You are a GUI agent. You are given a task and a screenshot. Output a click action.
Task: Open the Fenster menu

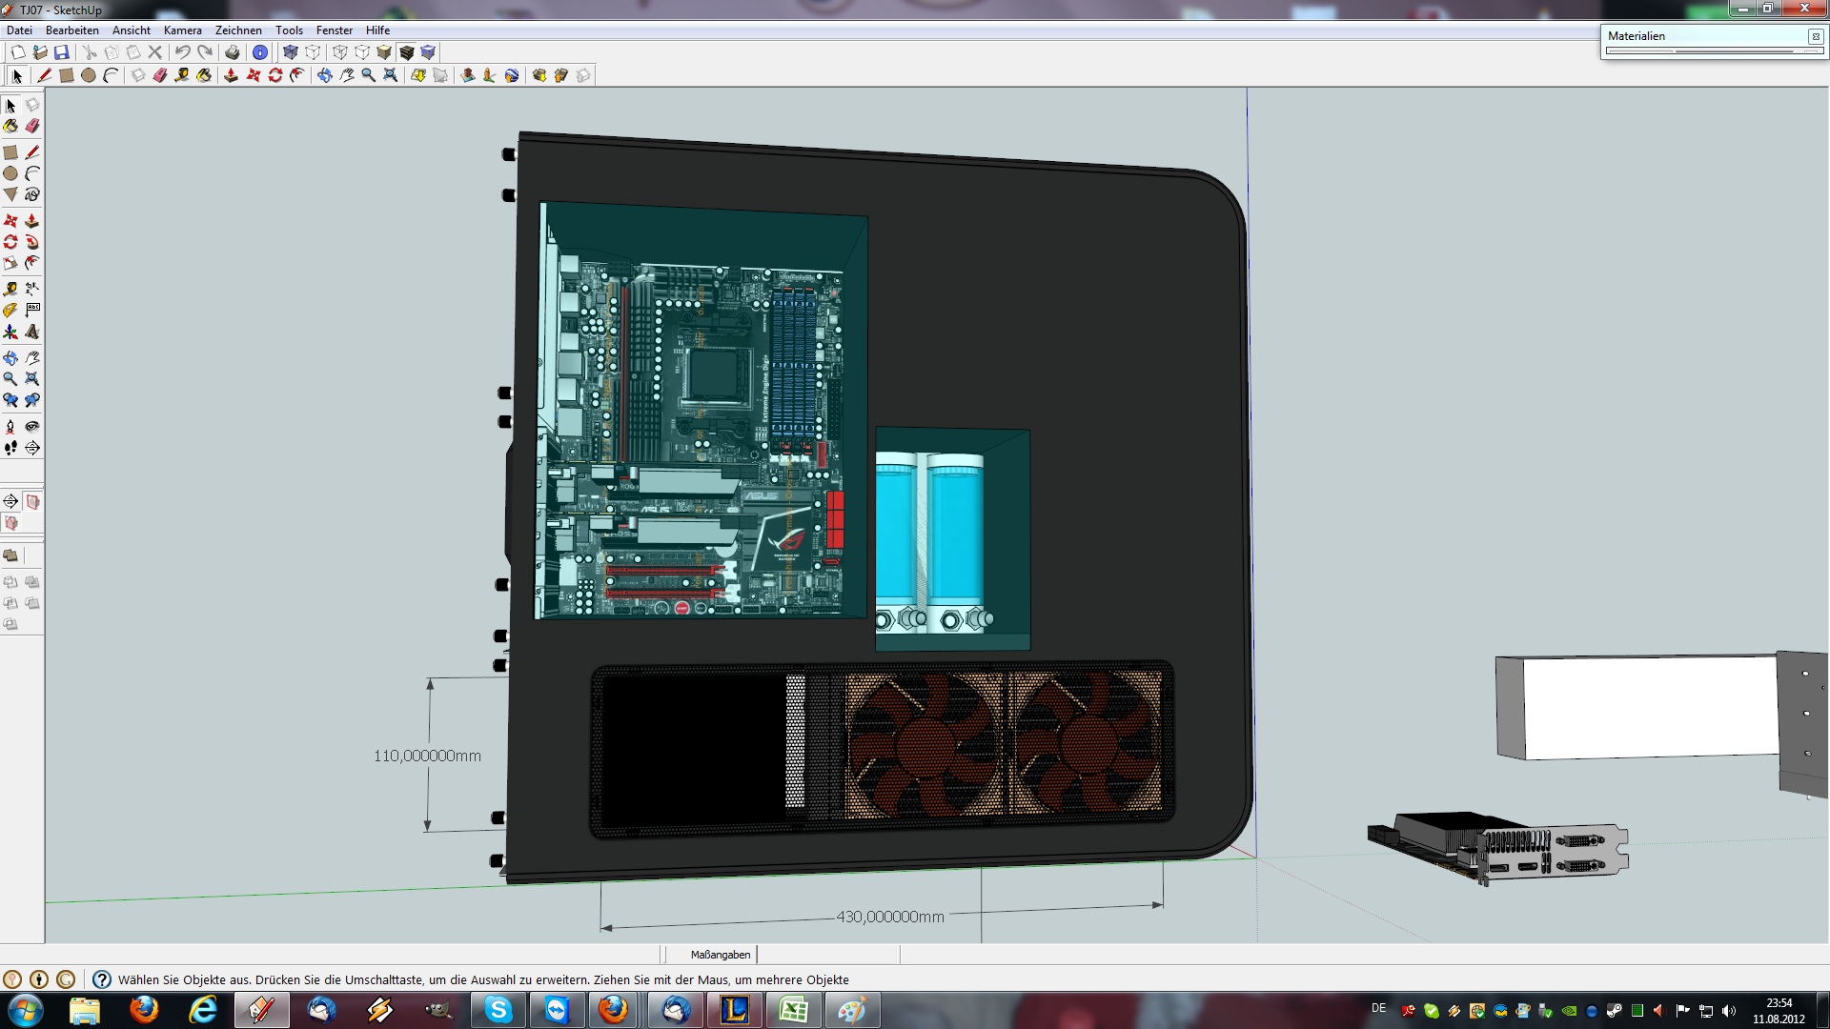click(334, 30)
